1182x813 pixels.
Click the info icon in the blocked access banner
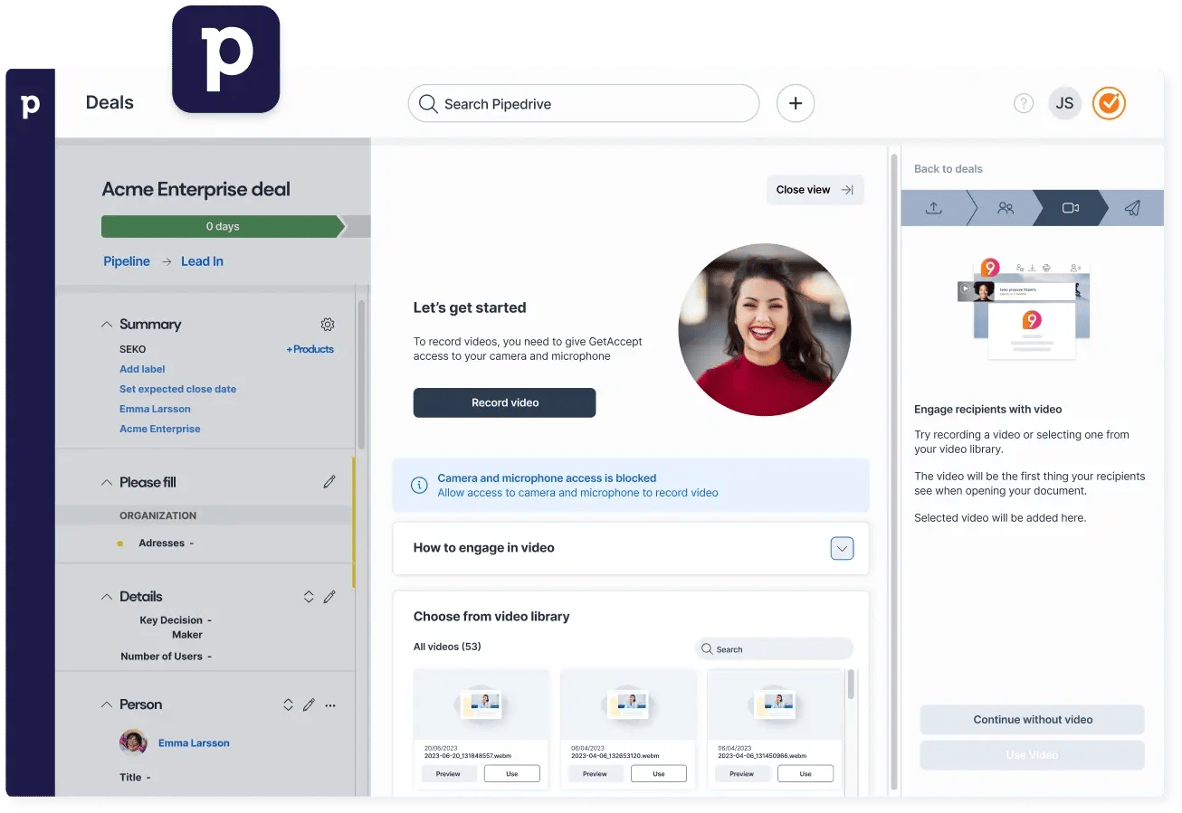(x=419, y=486)
